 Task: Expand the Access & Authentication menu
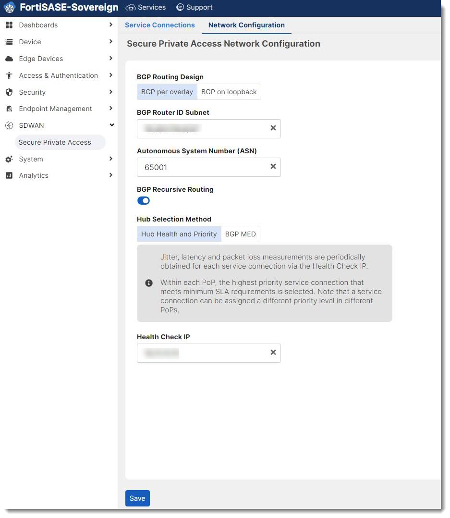(x=111, y=75)
